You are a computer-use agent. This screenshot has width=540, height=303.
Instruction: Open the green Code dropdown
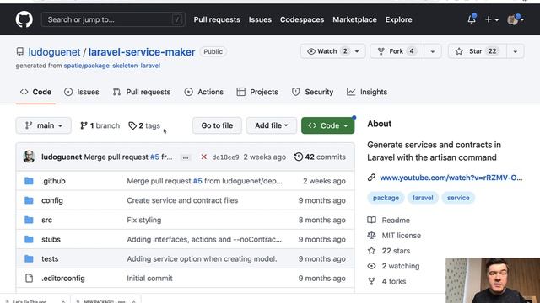(328, 125)
